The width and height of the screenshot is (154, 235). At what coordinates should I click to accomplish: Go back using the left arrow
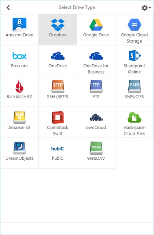tap(8, 7)
